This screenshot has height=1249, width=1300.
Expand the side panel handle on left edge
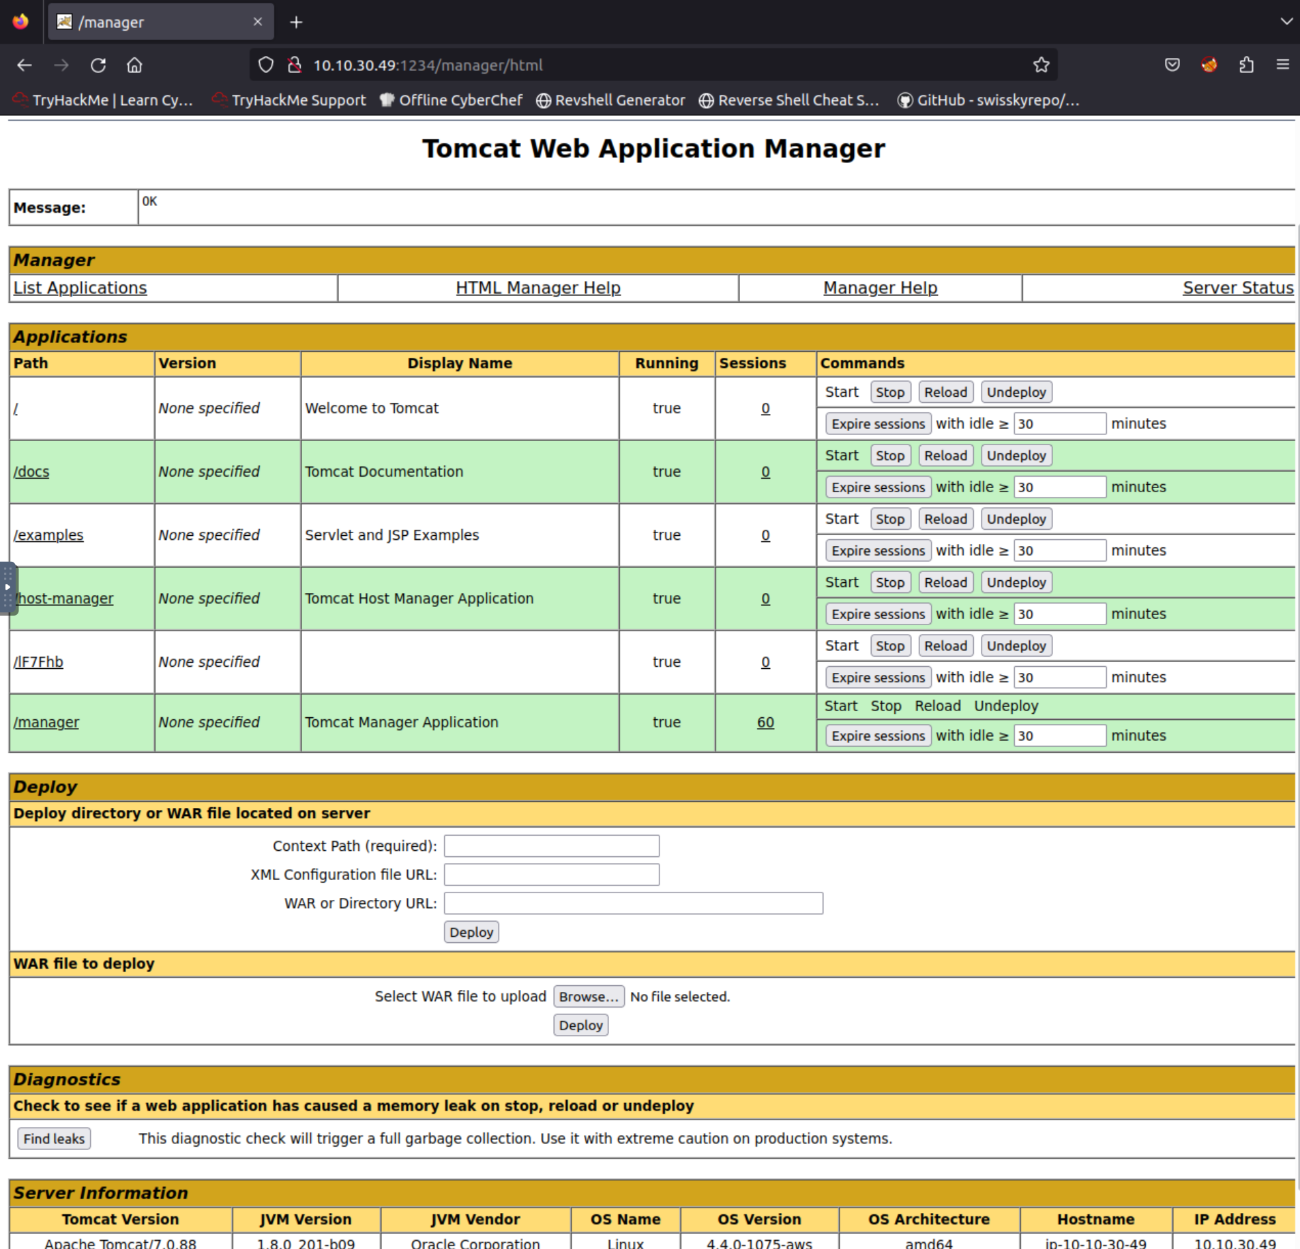pos(8,587)
